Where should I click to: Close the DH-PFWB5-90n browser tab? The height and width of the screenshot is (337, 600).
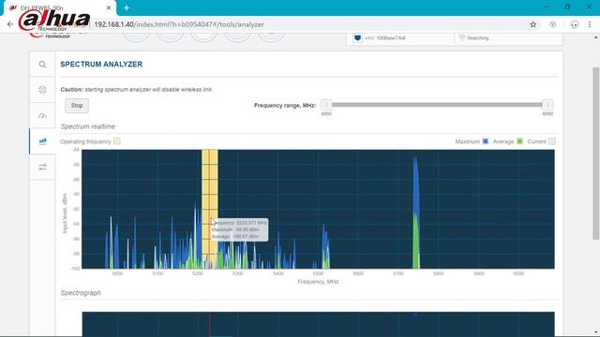click(x=109, y=7)
